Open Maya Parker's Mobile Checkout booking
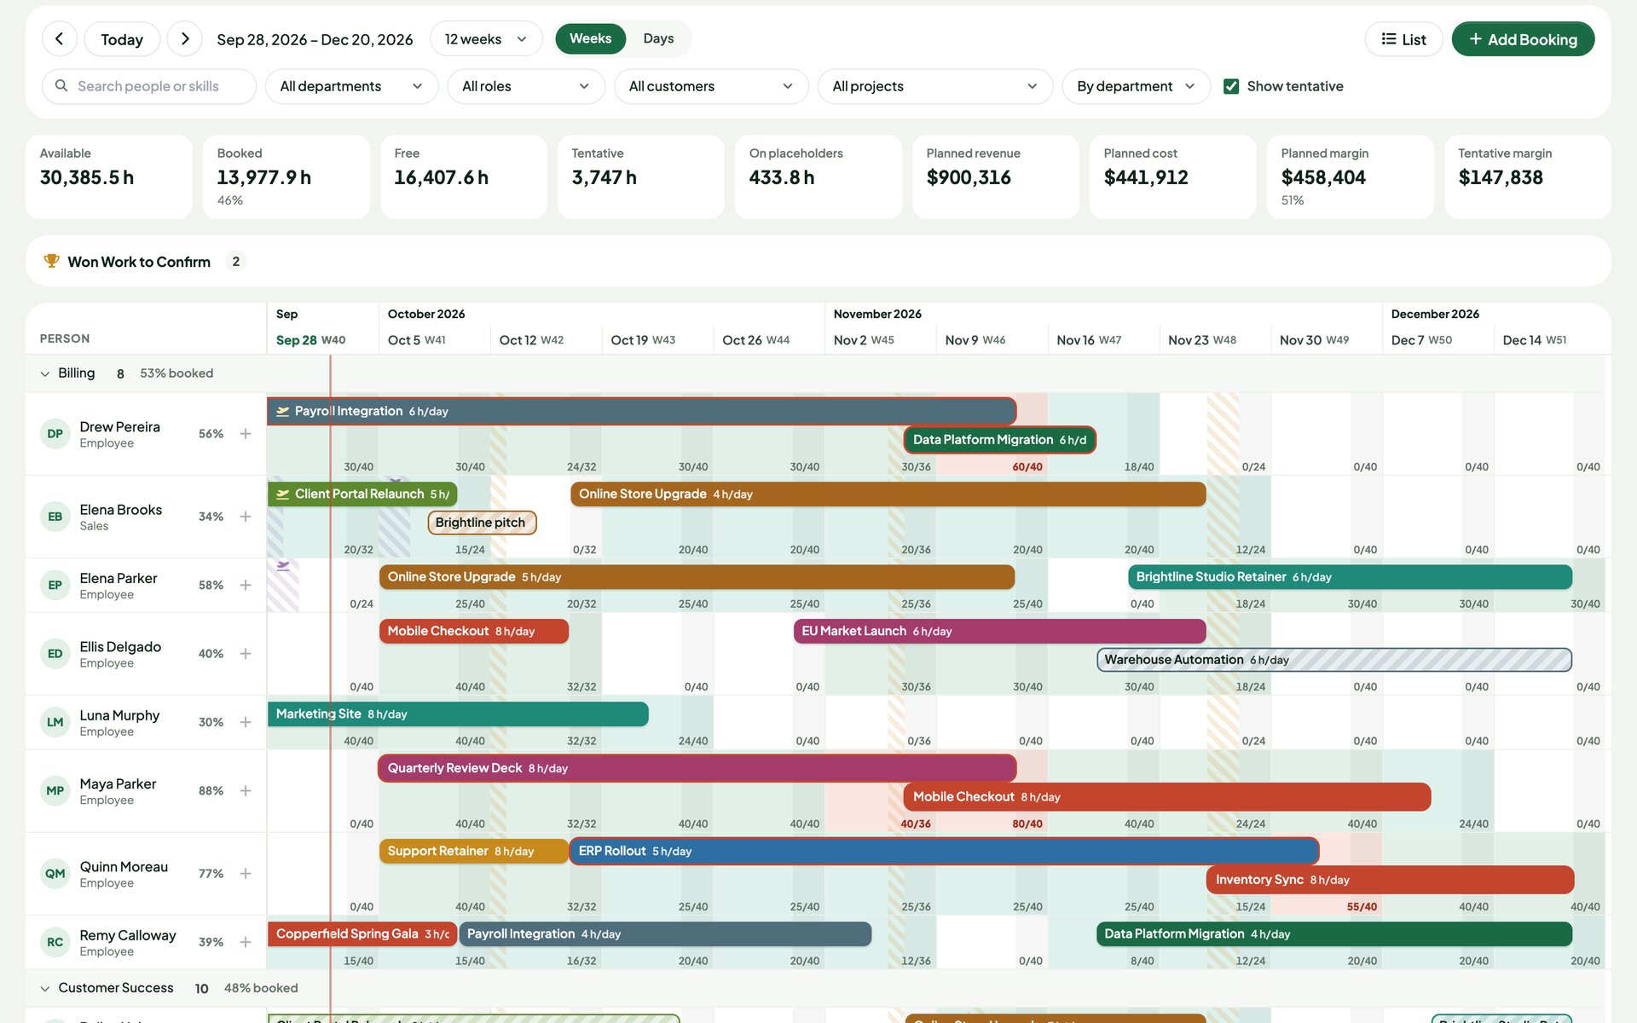The image size is (1637, 1023). coord(1167,797)
